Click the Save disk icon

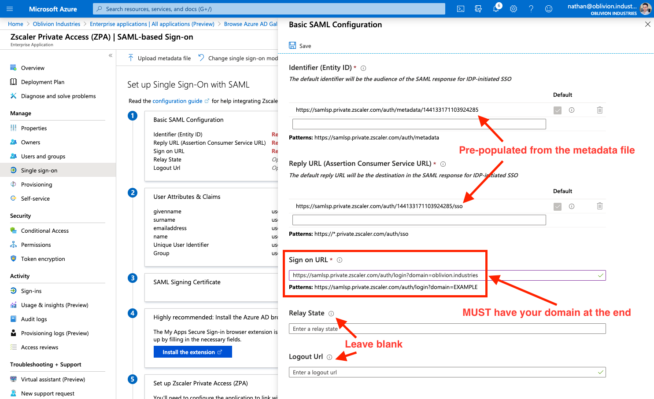click(292, 45)
